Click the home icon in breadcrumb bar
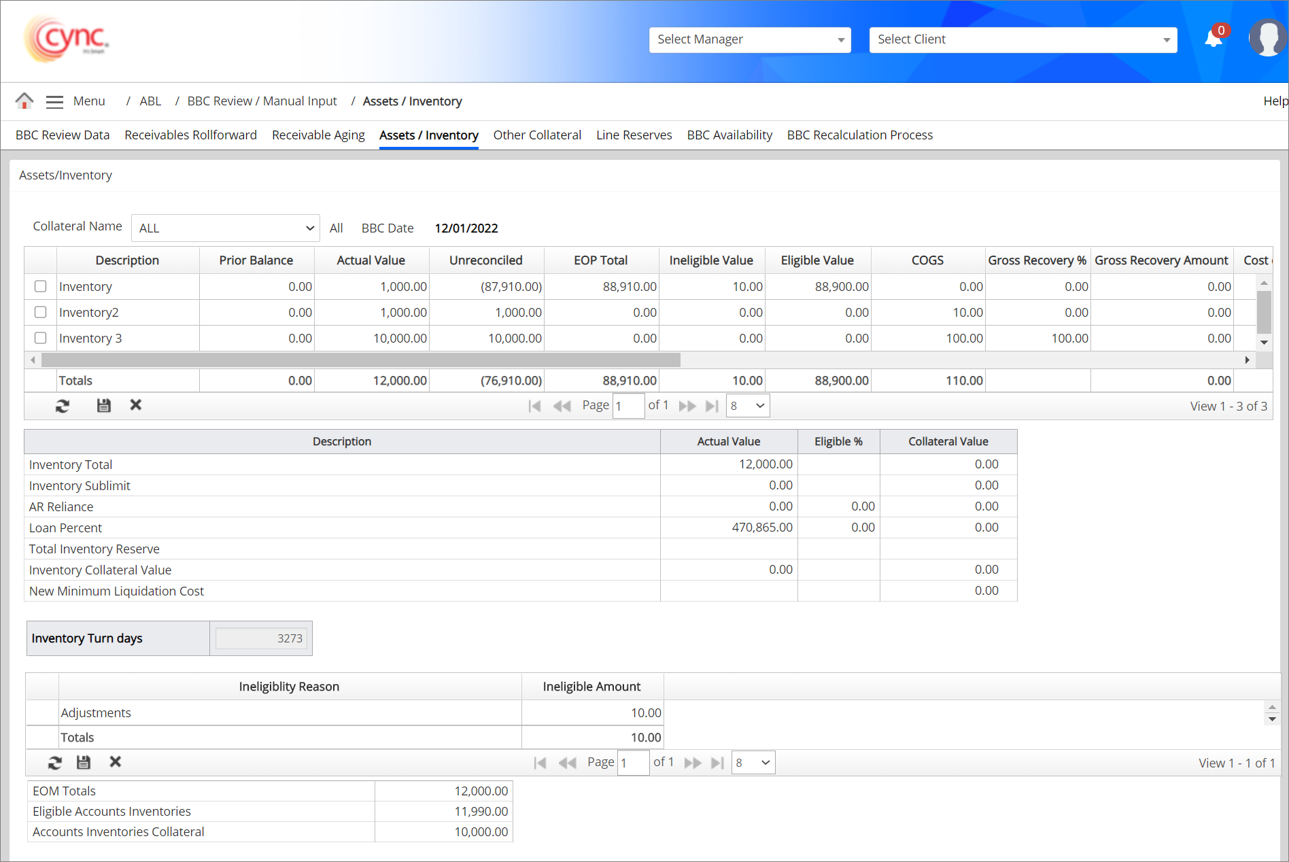 [24, 101]
